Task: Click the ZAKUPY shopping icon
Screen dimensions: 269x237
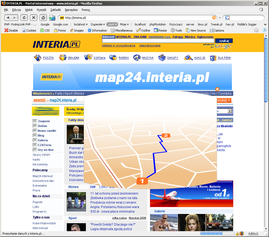Action: point(162,58)
